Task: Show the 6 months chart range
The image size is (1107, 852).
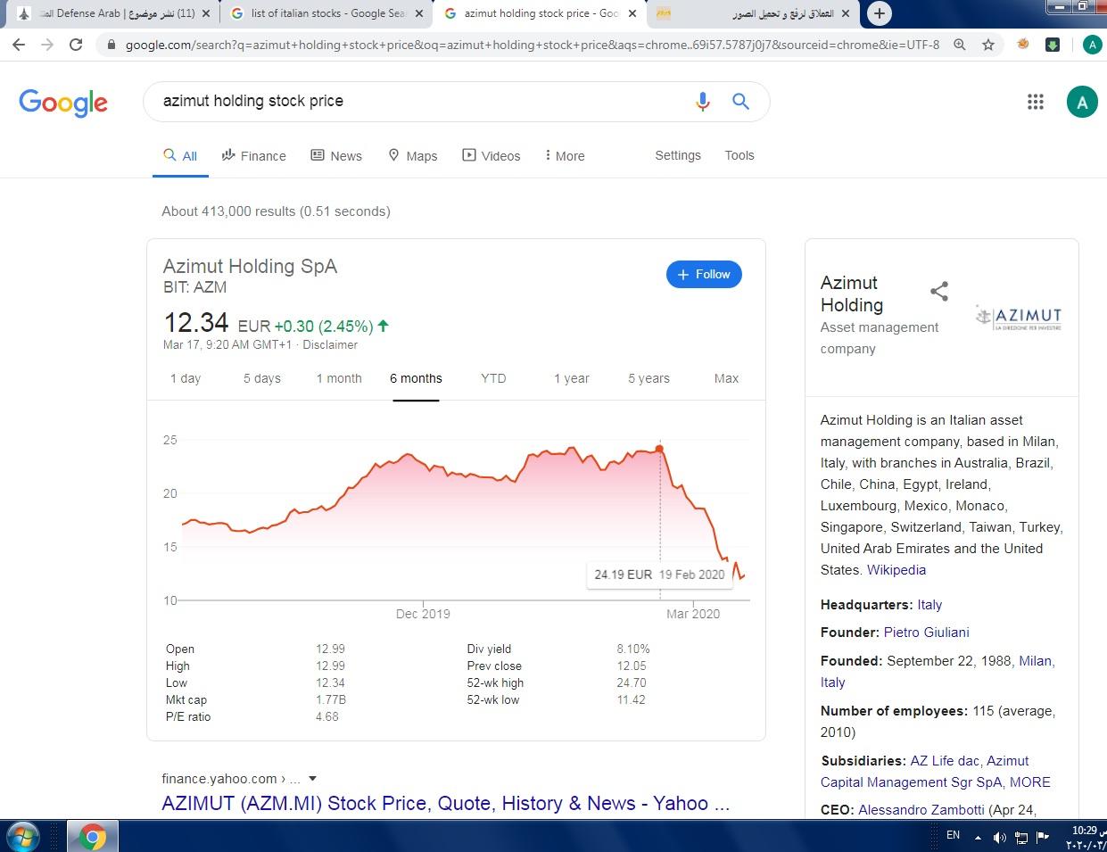Action: point(416,378)
